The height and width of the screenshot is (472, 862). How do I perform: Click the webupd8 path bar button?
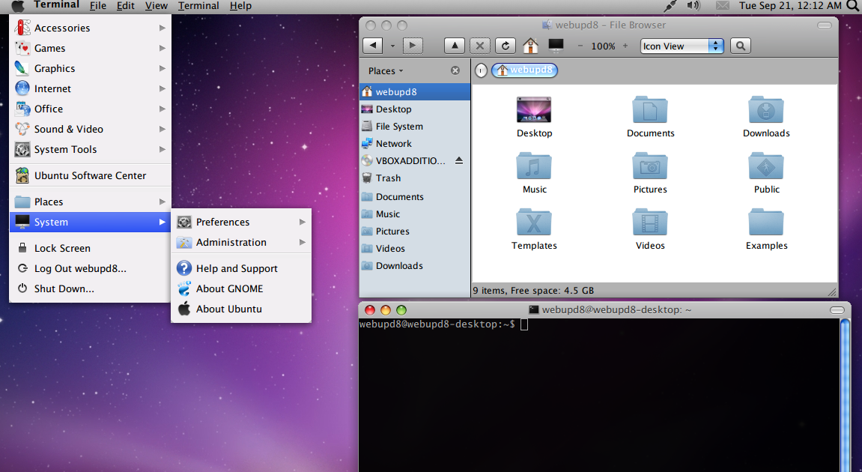pyautogui.click(x=525, y=70)
